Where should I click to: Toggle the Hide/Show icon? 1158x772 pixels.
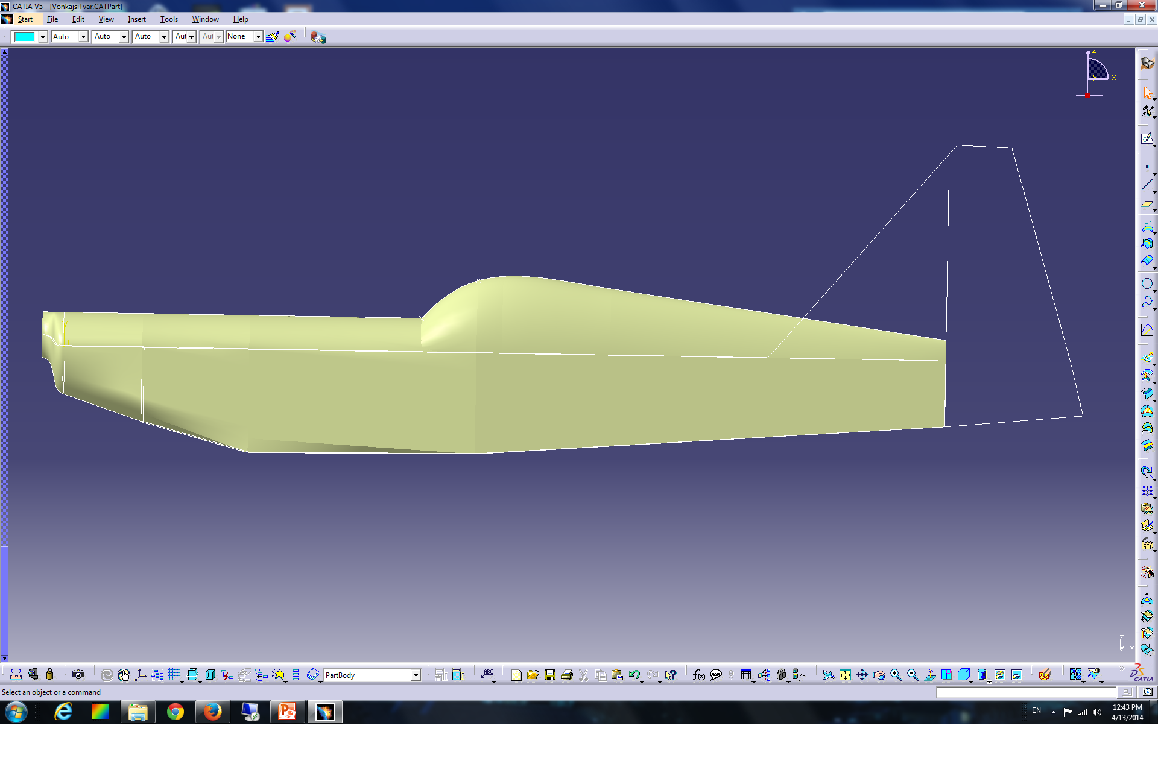click(999, 675)
